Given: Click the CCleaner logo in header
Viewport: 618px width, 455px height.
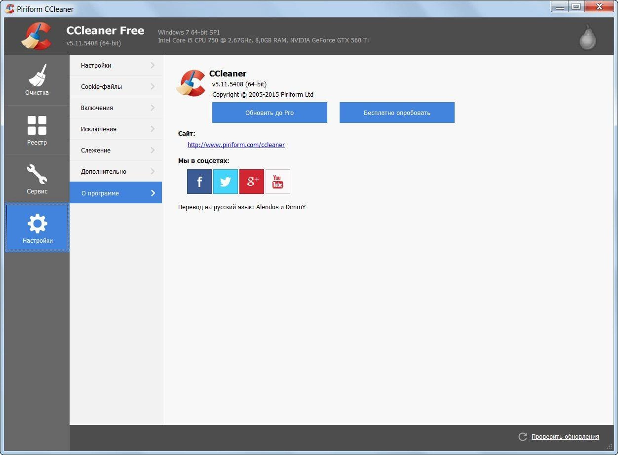Looking at the screenshot, I should click(x=37, y=36).
